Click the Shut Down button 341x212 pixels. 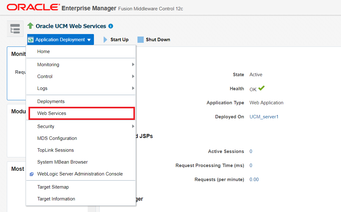click(154, 40)
